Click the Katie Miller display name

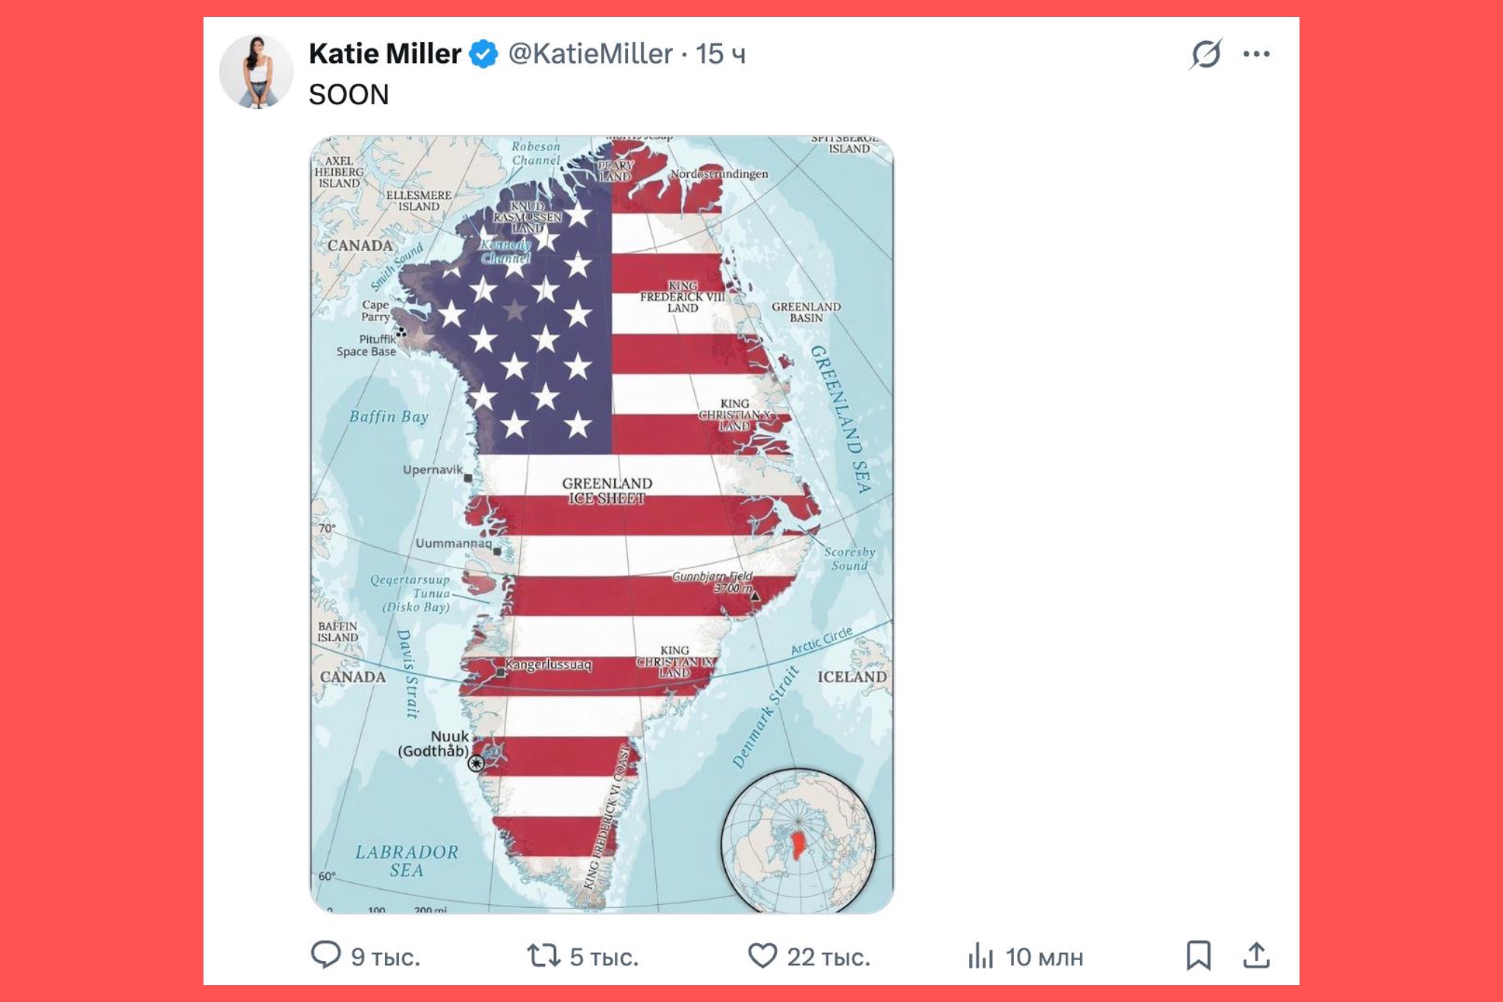tap(385, 54)
